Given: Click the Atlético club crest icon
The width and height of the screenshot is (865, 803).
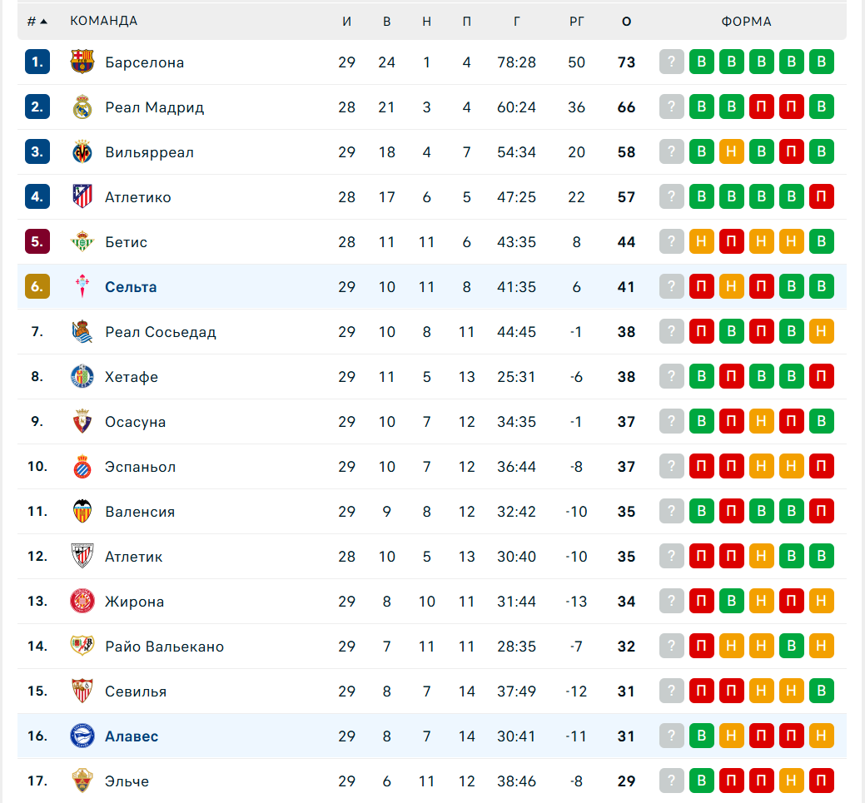Looking at the screenshot, I should tap(82, 197).
